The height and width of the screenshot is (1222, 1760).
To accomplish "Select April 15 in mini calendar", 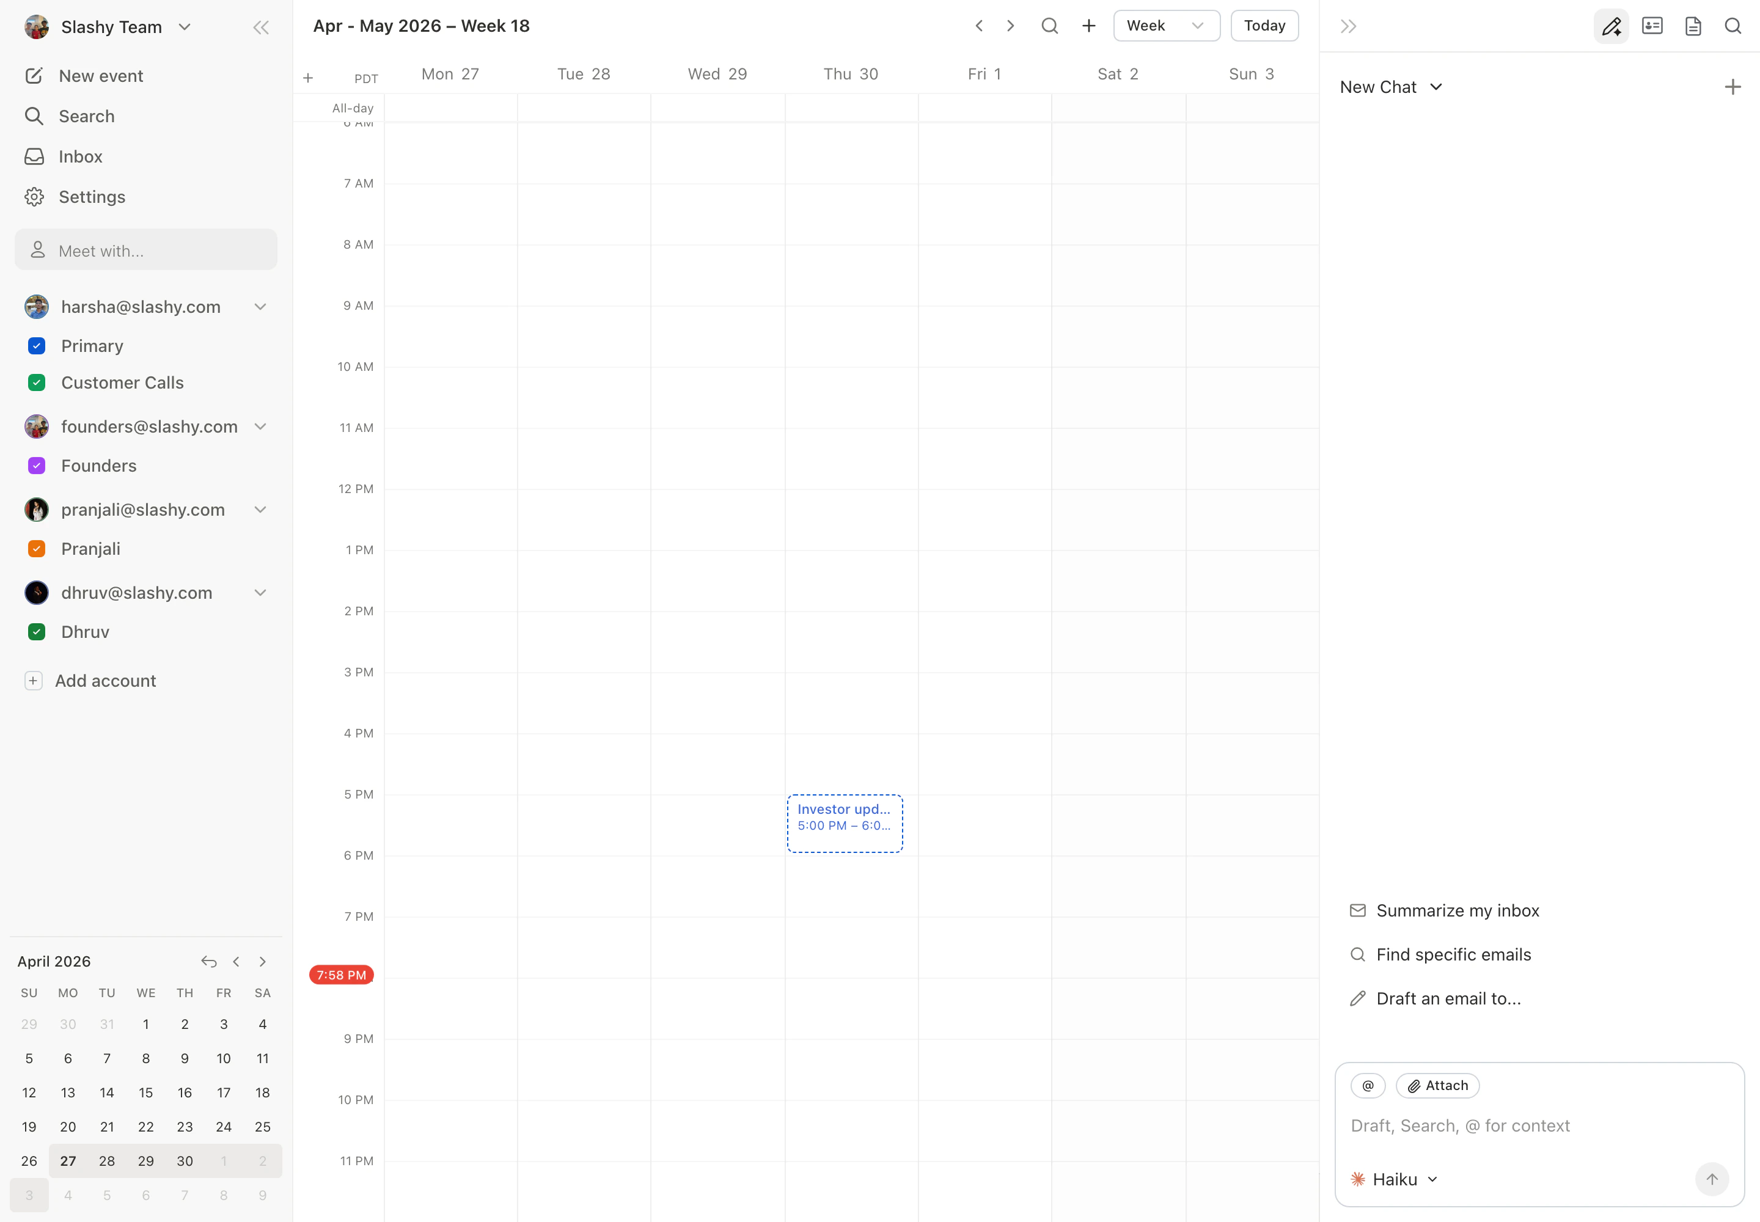I will [x=145, y=1092].
